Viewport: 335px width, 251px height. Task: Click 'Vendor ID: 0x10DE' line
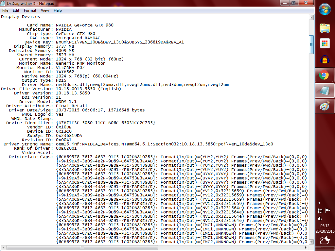(49, 127)
